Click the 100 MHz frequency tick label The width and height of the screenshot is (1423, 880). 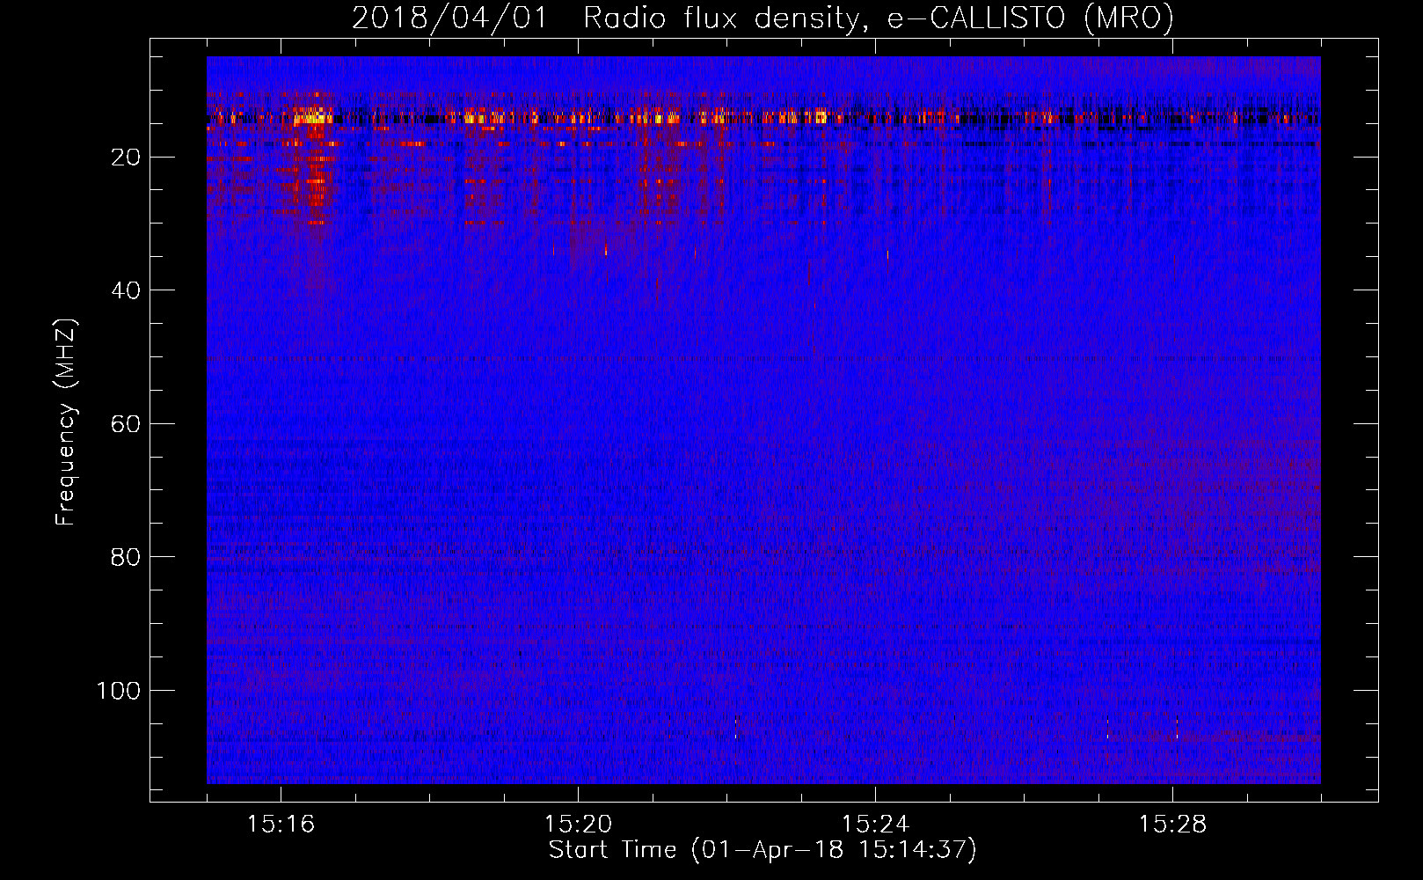point(118,691)
